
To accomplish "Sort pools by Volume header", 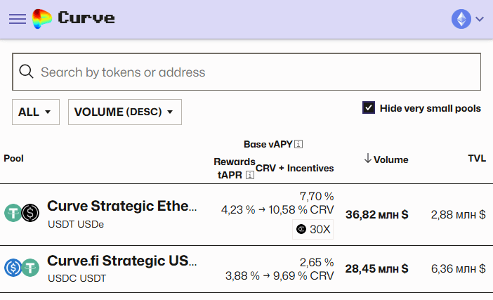I will click(390, 159).
